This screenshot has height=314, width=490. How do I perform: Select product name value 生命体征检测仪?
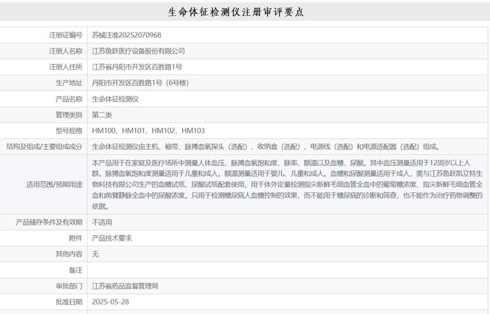115,99
